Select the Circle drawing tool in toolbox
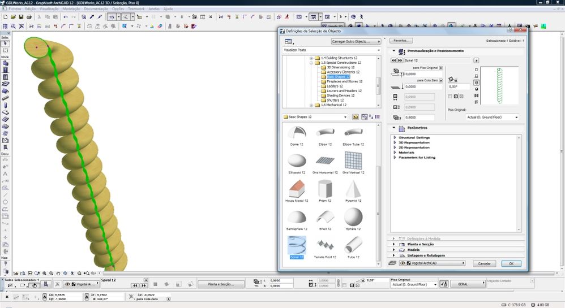This screenshot has height=308, width=565. point(5,202)
